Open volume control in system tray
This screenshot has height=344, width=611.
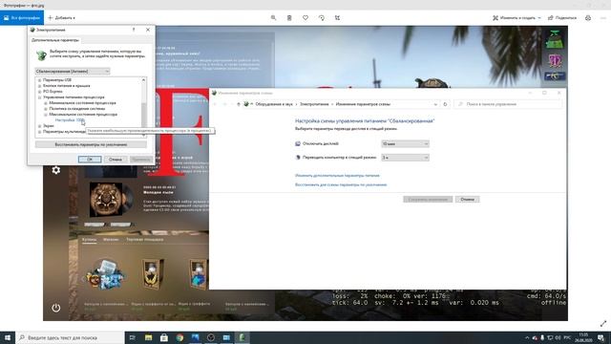558,337
